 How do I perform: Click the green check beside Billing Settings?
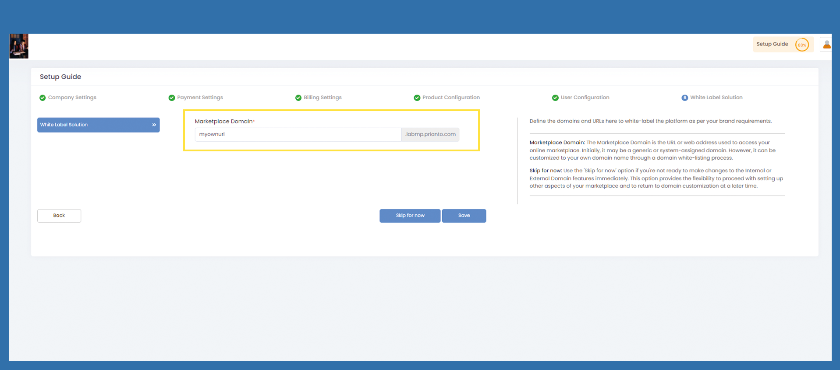[298, 98]
